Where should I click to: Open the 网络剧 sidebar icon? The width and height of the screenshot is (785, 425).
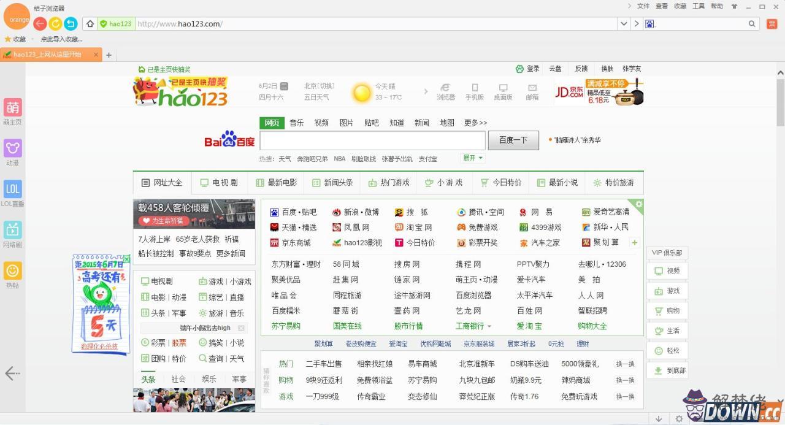coord(12,229)
